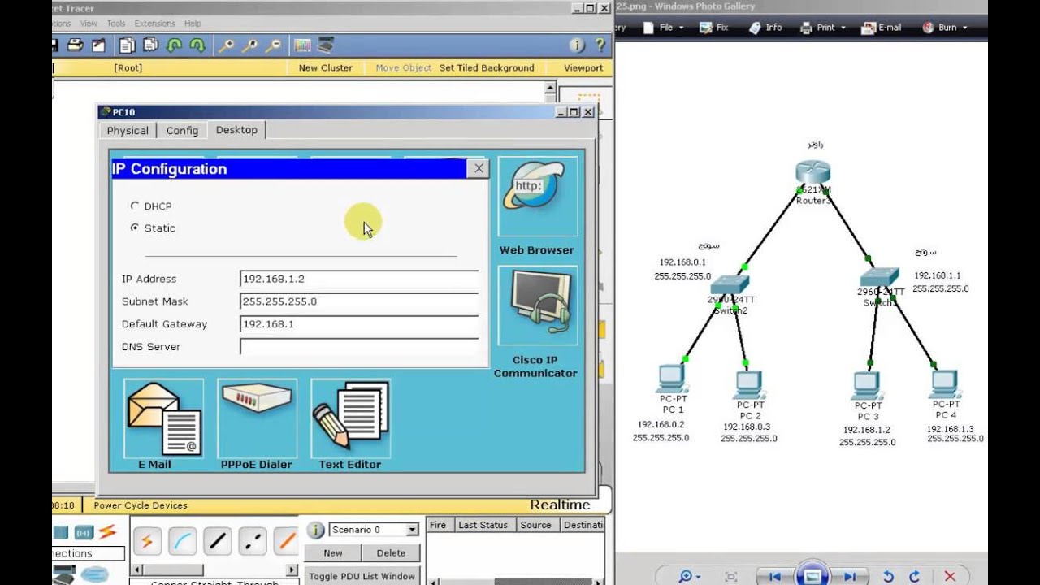The width and height of the screenshot is (1040, 585).
Task: Select the lightning Connections device category
Action: click(x=107, y=532)
